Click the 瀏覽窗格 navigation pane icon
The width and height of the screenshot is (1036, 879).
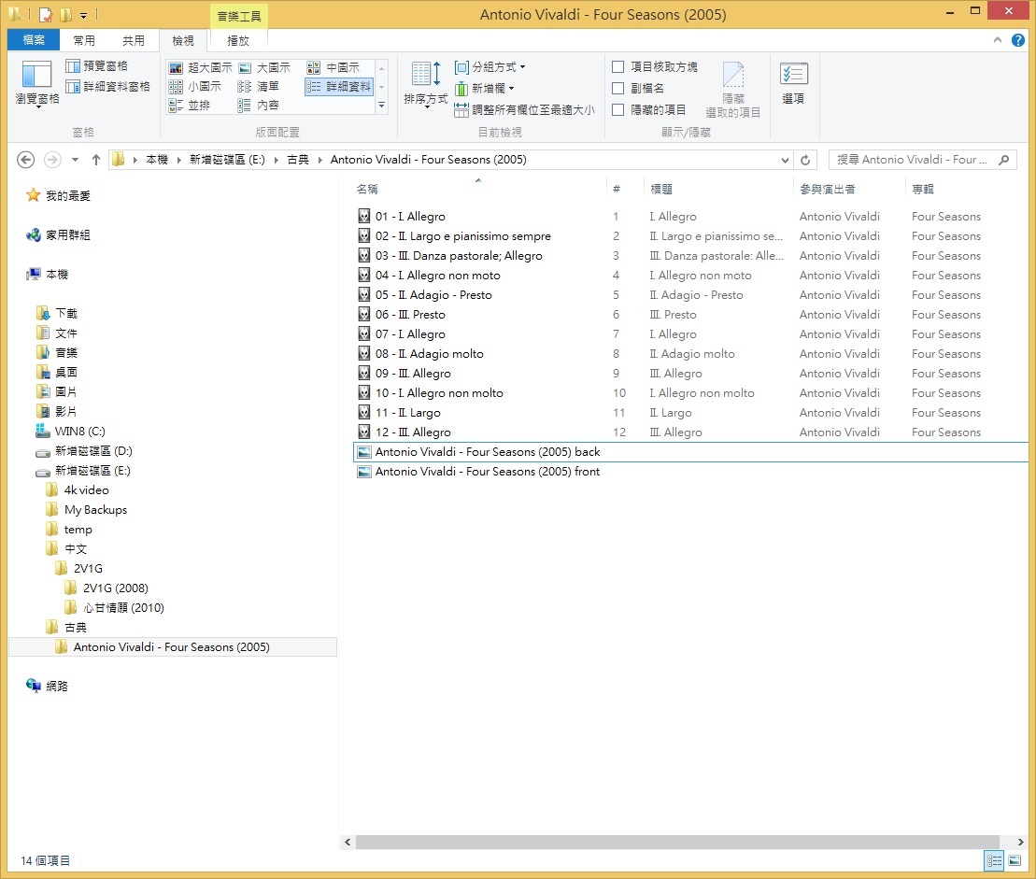click(36, 77)
